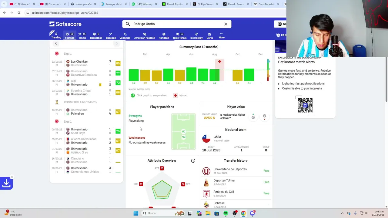
Task: Open América de Cali transfer entry
Action: tap(236, 193)
